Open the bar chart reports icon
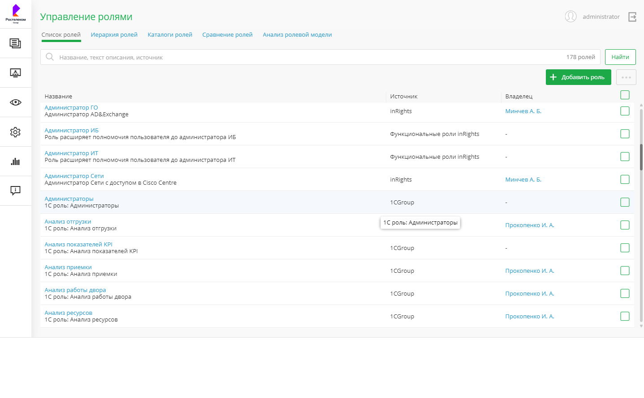 point(15,161)
